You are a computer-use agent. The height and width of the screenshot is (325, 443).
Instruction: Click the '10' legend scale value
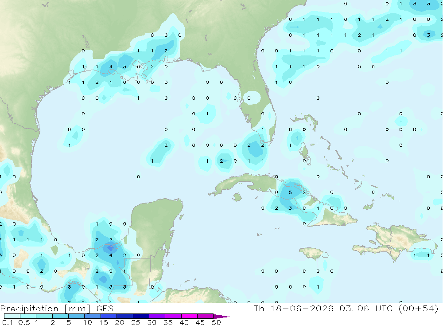pos(88,322)
